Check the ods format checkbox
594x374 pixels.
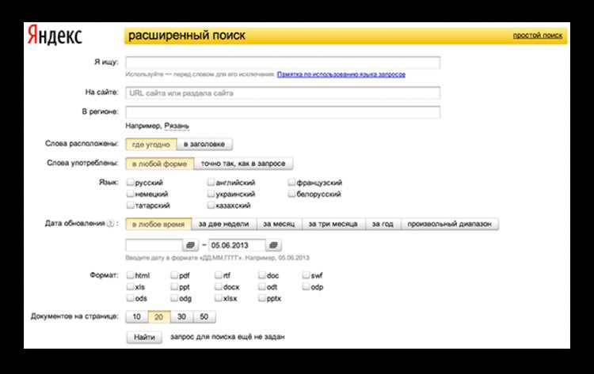(131, 297)
